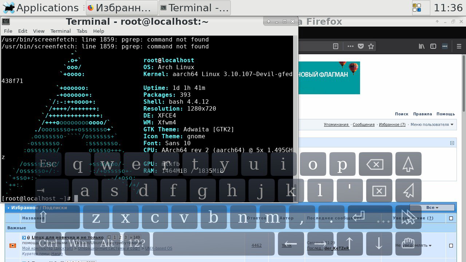This screenshot has width=466, height=262.
Task: Toggle Ctrl modifier on on-screen keyboard
Action: coord(48,244)
